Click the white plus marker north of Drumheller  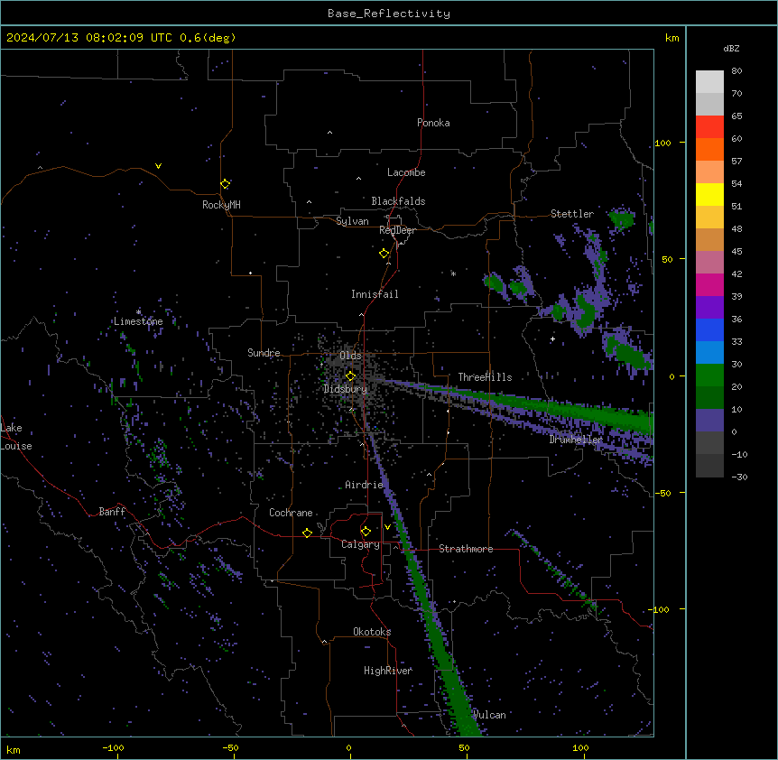click(x=552, y=339)
